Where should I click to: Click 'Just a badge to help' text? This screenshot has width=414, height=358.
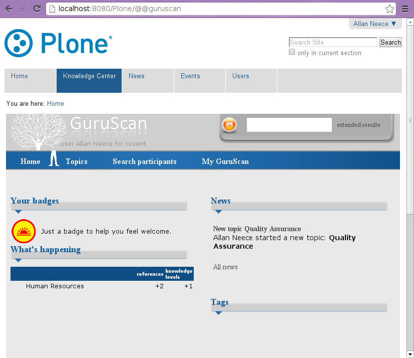click(x=106, y=231)
